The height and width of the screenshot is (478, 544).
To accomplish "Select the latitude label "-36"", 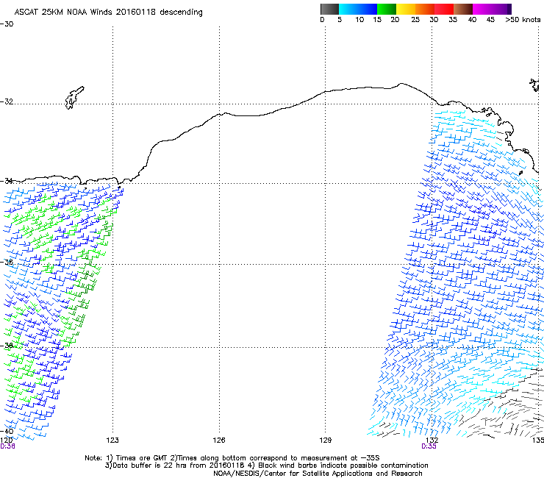I will click(x=7, y=262).
